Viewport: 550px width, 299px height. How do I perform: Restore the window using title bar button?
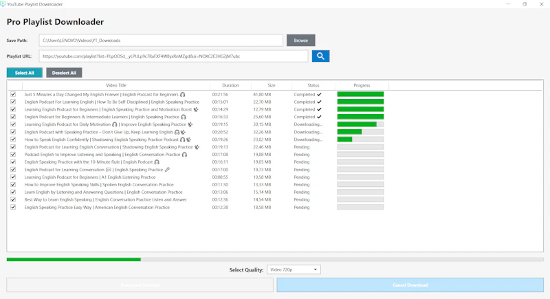click(x=525, y=4)
